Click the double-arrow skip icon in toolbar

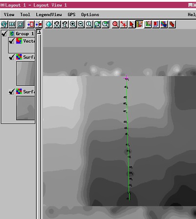[x=12, y=24]
